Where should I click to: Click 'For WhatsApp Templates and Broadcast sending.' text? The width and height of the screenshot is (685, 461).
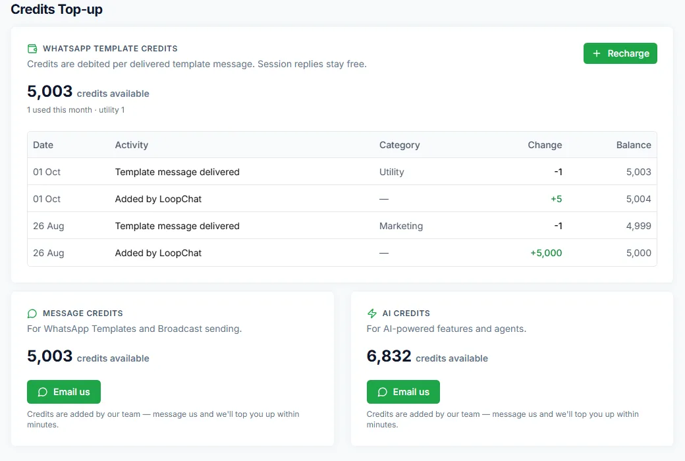(134, 329)
